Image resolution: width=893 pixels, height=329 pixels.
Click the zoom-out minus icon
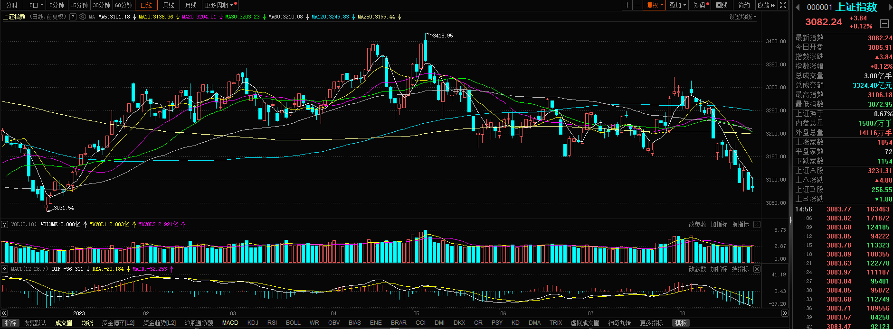pyautogui.click(x=638, y=5)
